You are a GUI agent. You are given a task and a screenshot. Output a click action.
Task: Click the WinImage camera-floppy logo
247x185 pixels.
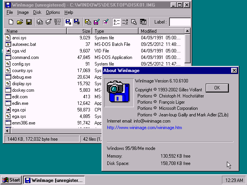(x=118, y=92)
